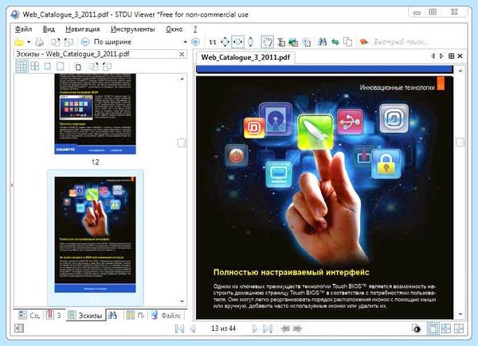Open the Файл menu
The image size is (478, 346).
23,29
